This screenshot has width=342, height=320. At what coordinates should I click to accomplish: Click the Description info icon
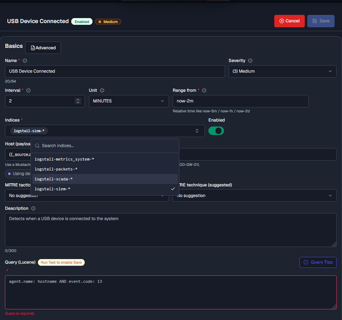(x=33, y=208)
